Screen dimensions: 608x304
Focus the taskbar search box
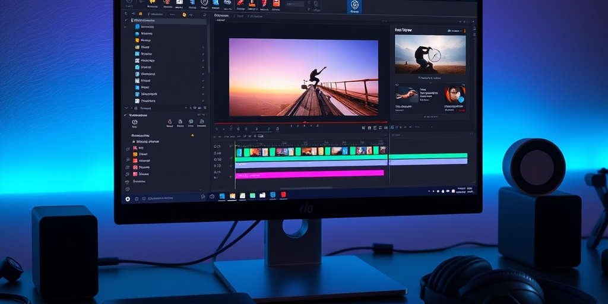pyautogui.click(x=173, y=198)
